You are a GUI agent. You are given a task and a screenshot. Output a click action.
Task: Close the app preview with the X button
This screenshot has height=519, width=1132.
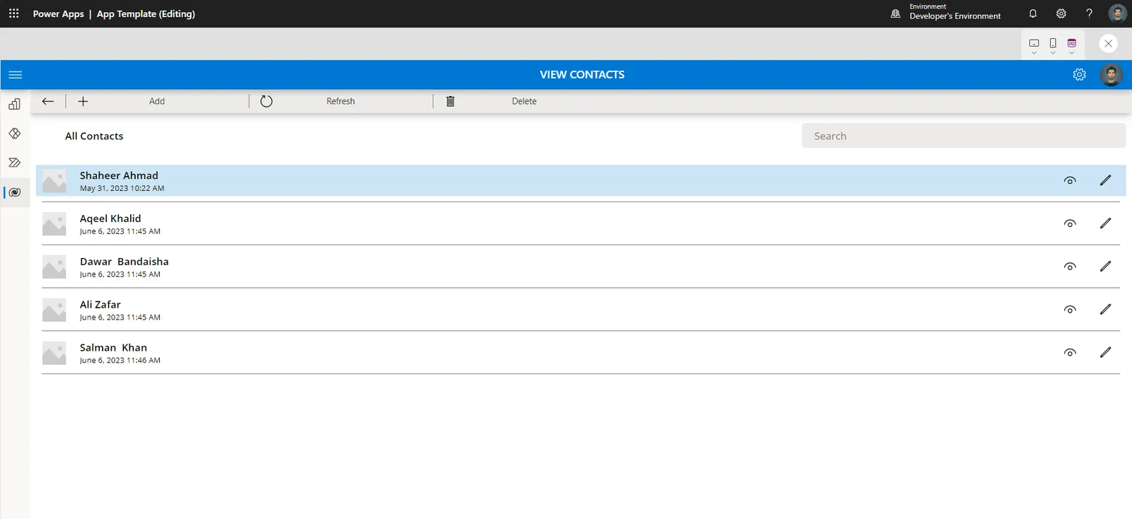tap(1109, 44)
